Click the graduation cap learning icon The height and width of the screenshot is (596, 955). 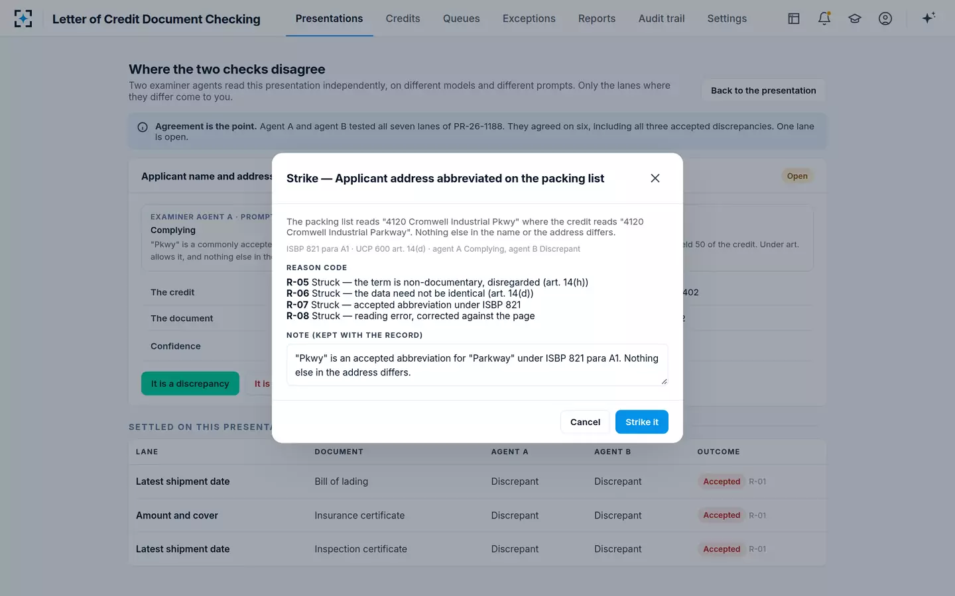[855, 19]
